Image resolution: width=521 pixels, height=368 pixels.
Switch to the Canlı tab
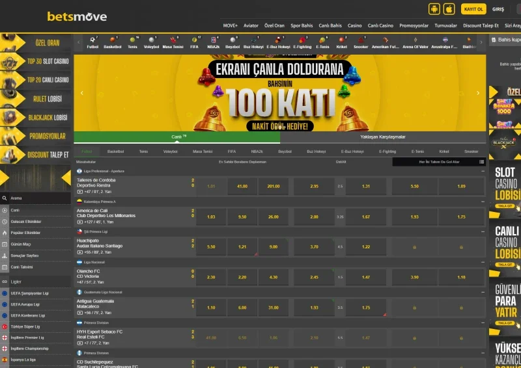[176, 137]
